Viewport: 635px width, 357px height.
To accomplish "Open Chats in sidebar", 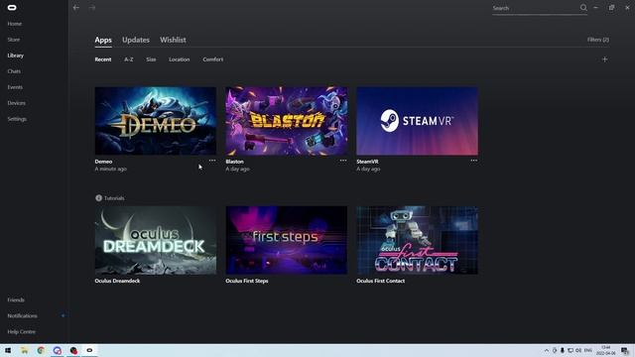I will (14, 71).
